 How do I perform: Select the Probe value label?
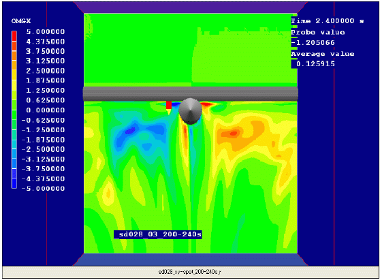click(x=318, y=32)
